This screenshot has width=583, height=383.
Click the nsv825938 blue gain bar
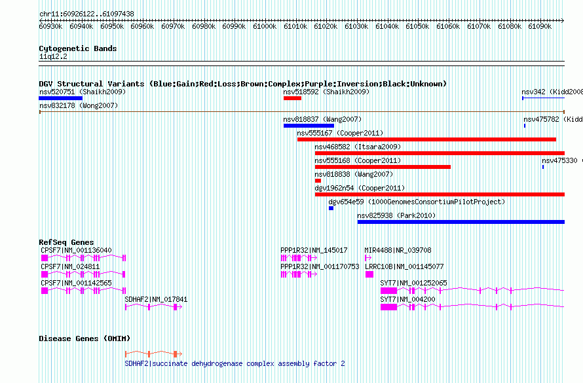[x=461, y=222]
